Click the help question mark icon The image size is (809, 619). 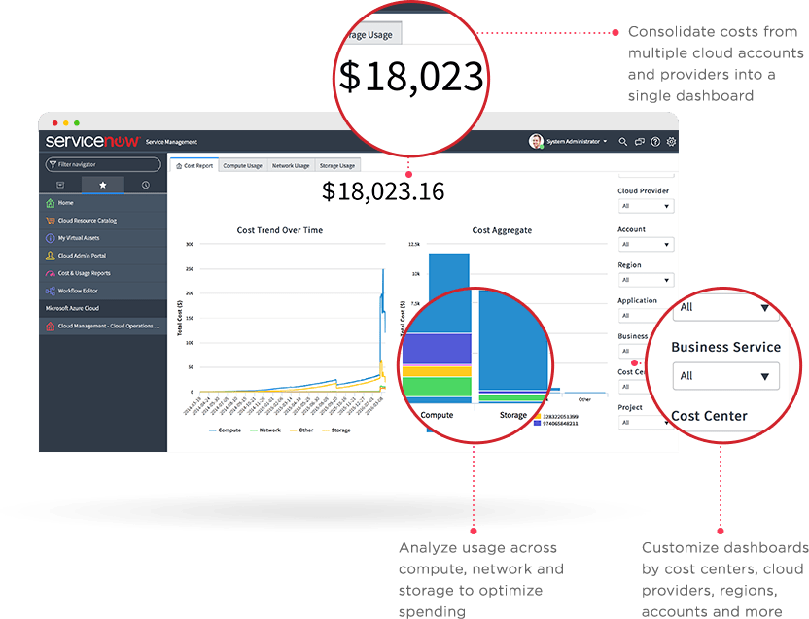coord(654,142)
